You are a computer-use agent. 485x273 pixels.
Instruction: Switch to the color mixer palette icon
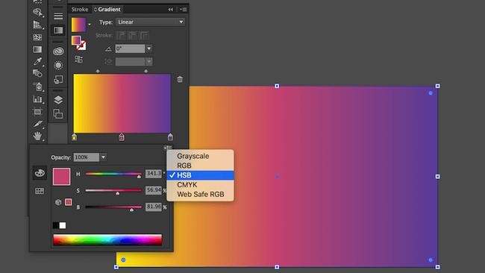coord(40,173)
